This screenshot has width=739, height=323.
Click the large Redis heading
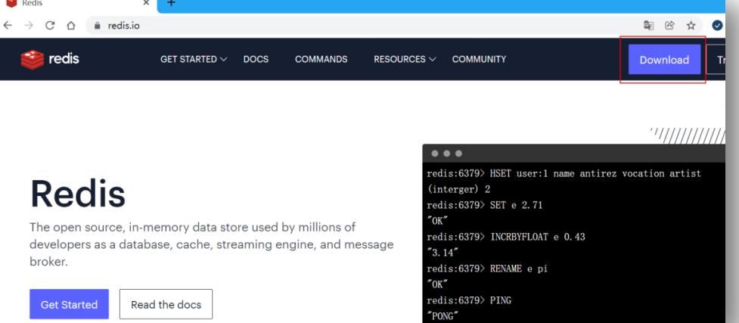pyautogui.click(x=78, y=194)
